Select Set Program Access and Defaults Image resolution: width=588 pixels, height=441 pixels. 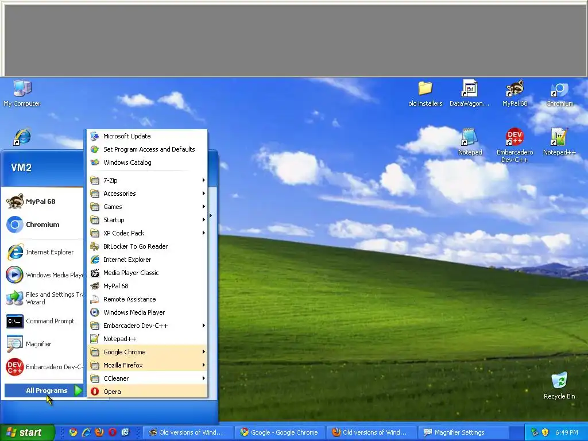coord(148,149)
